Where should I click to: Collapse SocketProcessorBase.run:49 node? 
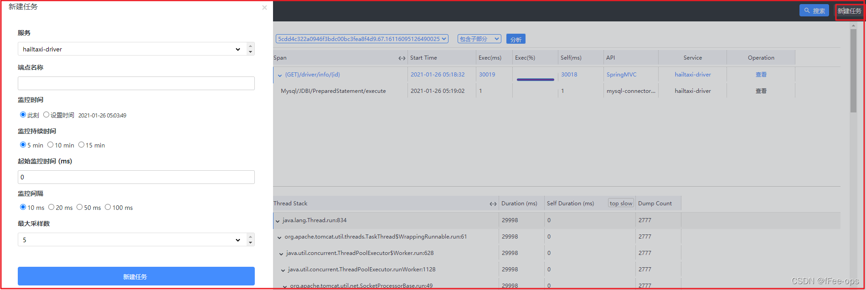[285, 286]
